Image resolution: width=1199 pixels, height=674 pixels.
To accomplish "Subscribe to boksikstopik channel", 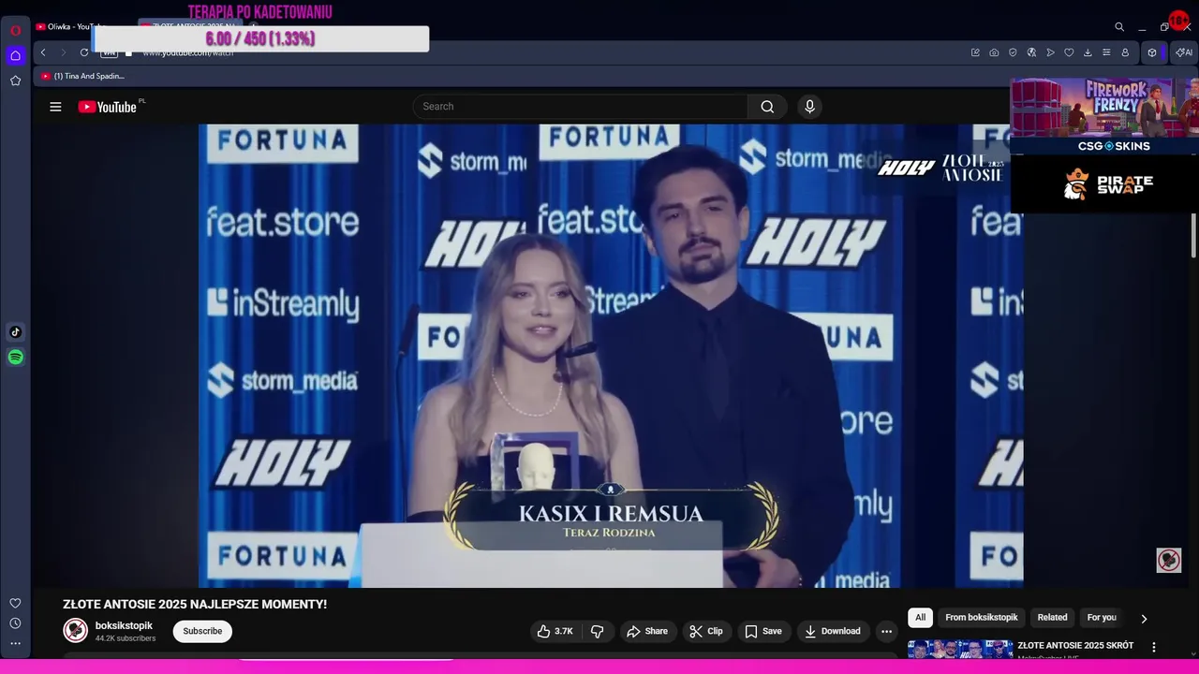I will pyautogui.click(x=202, y=631).
